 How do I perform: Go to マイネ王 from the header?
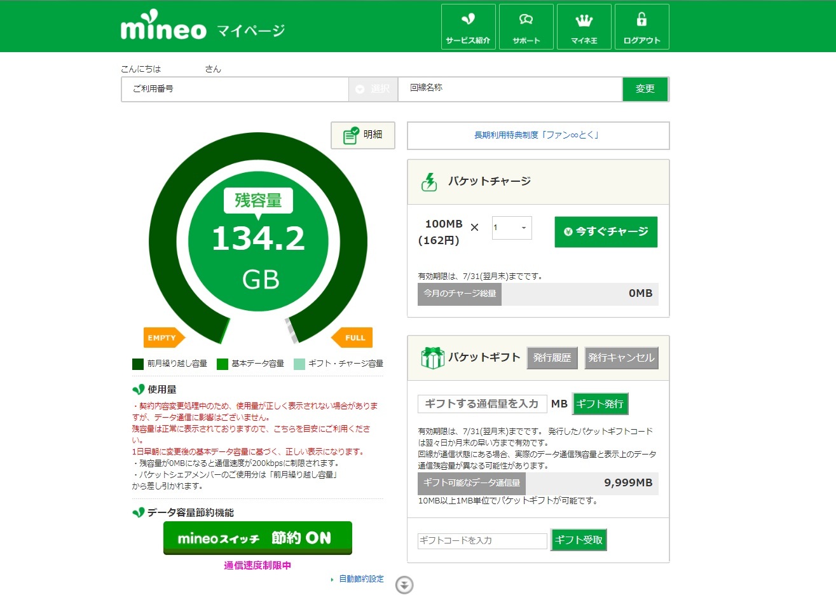[584, 27]
